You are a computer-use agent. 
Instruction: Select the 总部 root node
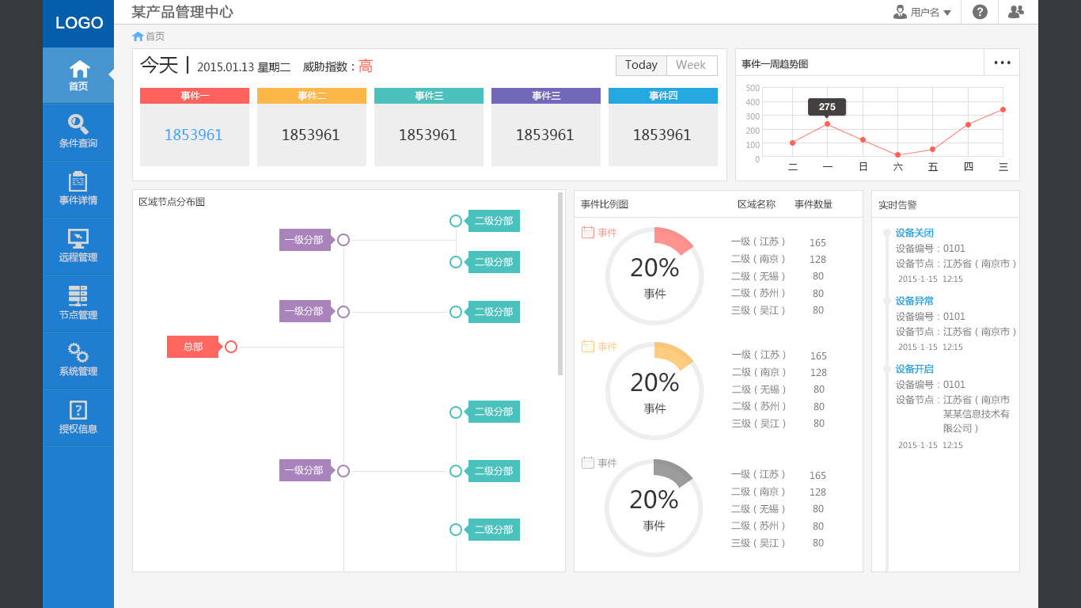192,347
